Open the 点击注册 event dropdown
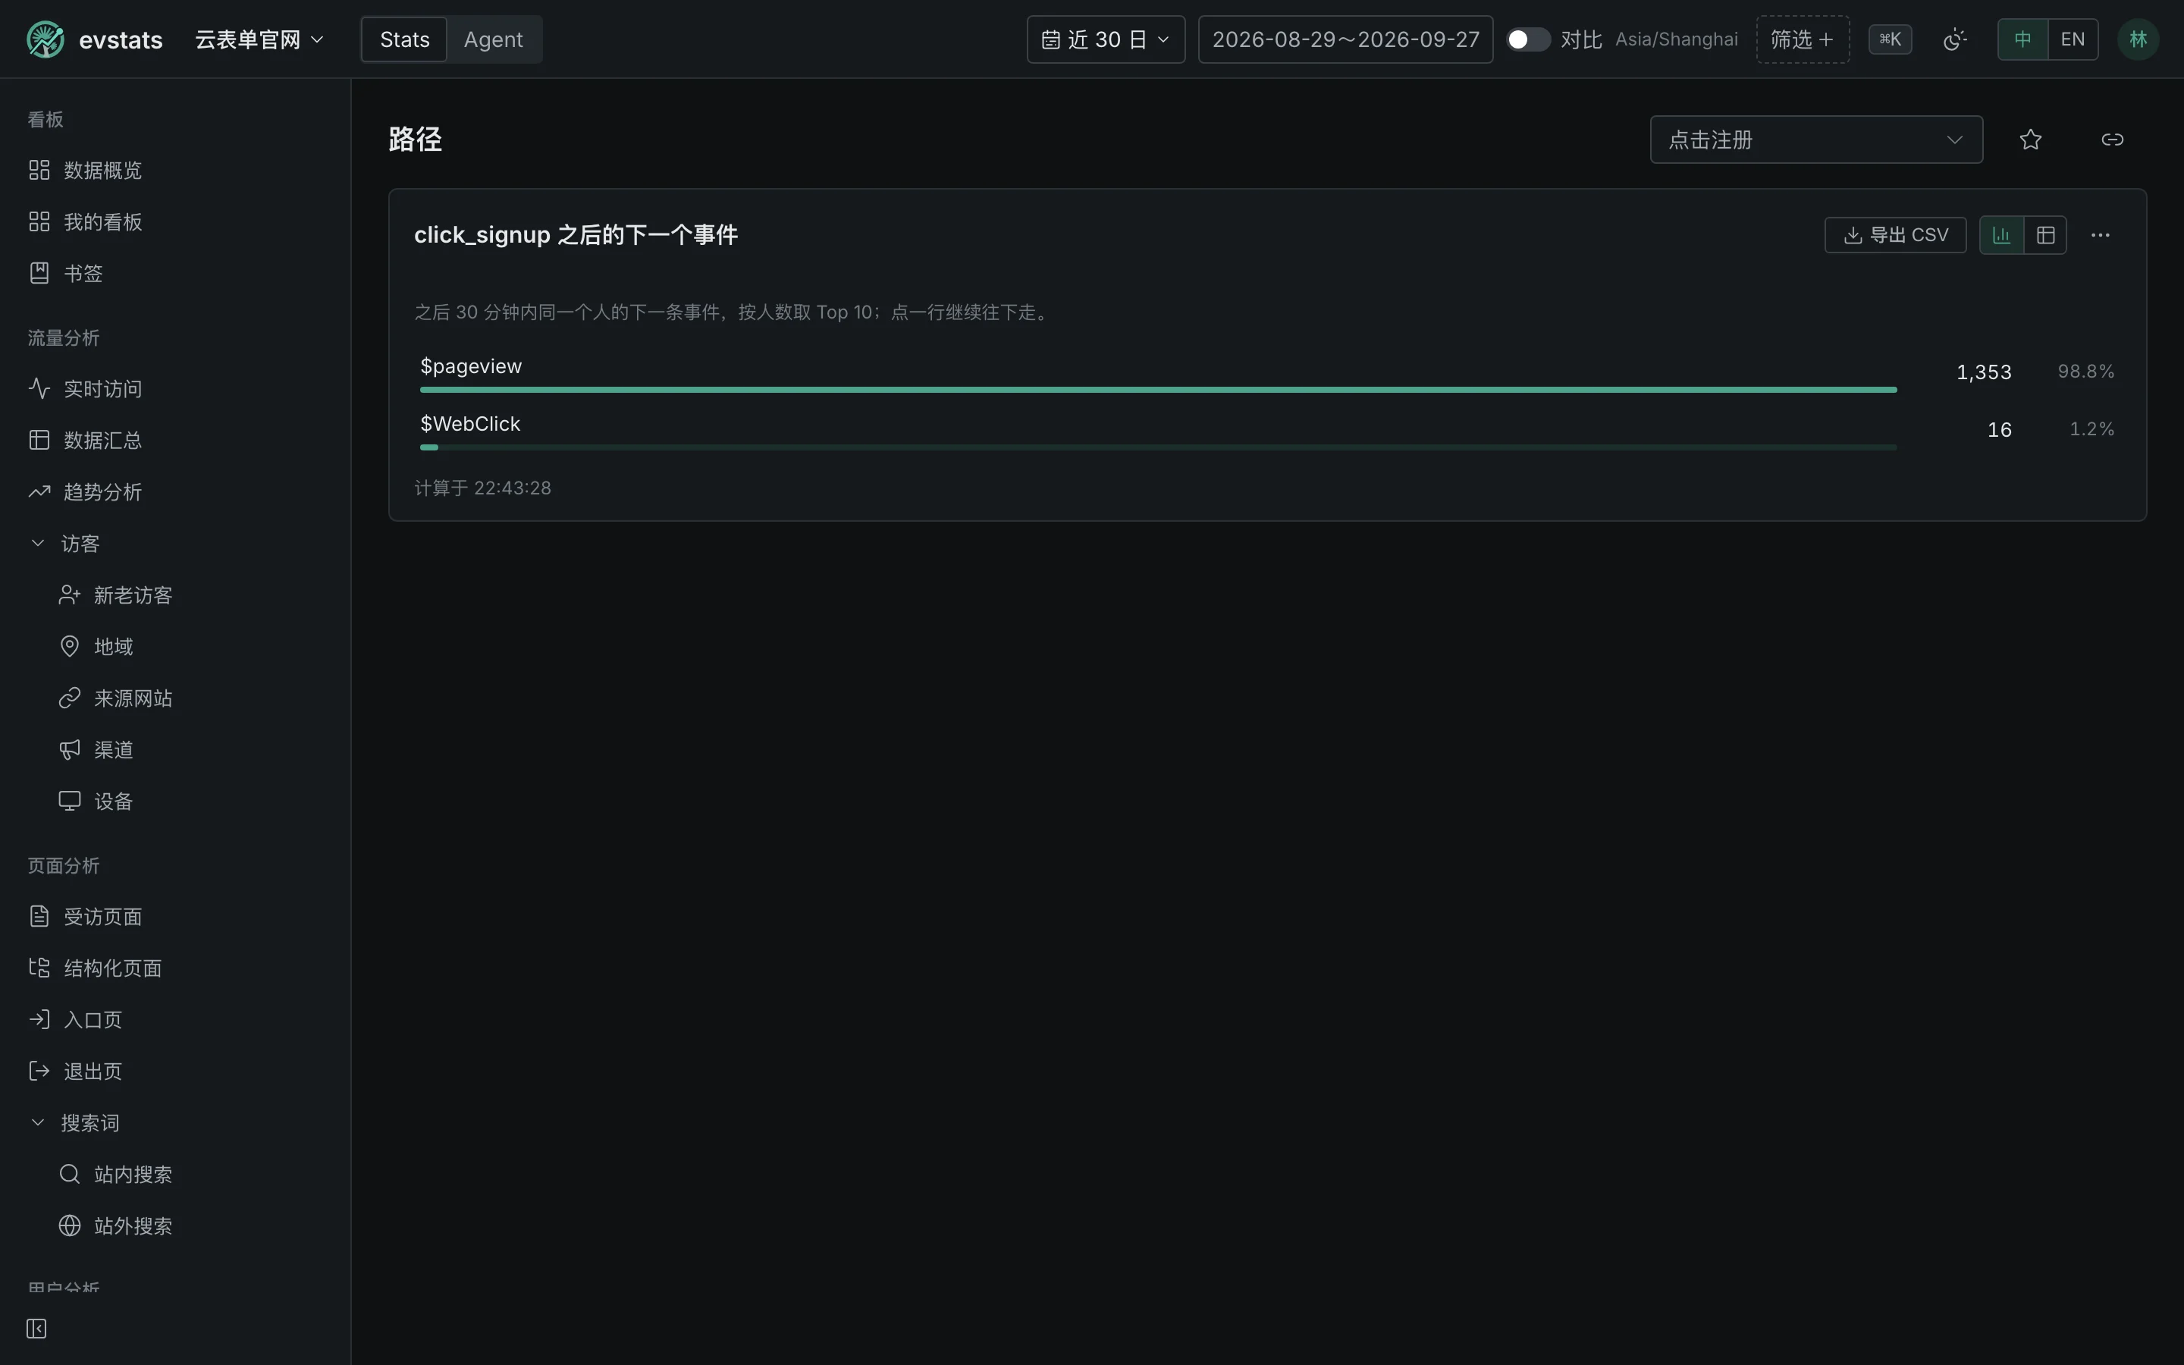The width and height of the screenshot is (2184, 1365). (1815, 139)
